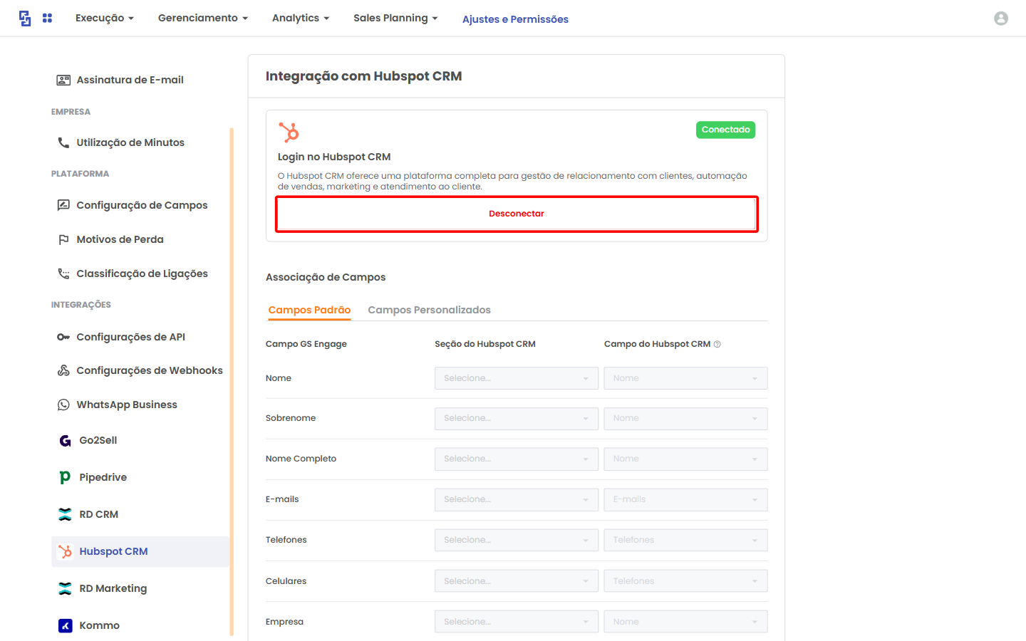The image size is (1026, 641).
Task: Click the flag icon for Motivos de Perda
Action: click(63, 239)
